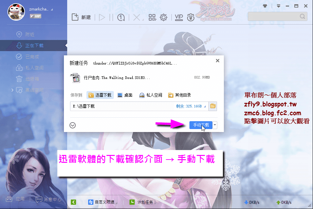Open dropdown arrow beside 手动下载
Image resolution: width=313 pixels, height=209 pixels.
(215, 125)
